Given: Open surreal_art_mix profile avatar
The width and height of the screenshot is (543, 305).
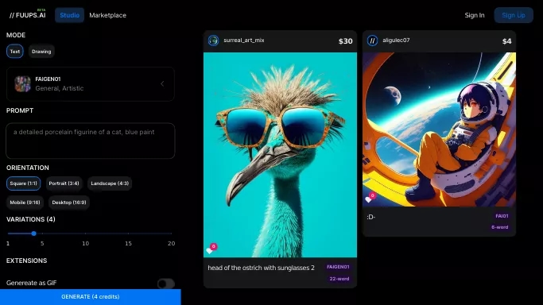Looking at the screenshot, I should pos(213,41).
